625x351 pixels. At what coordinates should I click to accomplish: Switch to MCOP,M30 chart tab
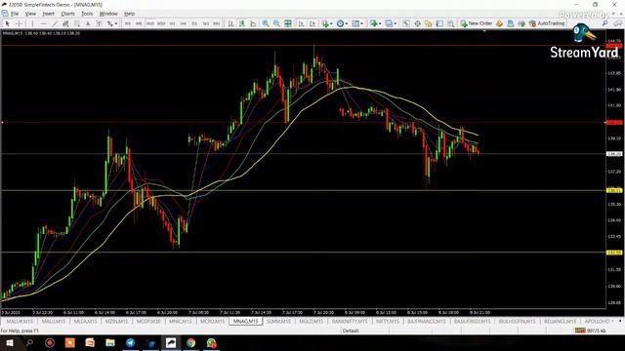(x=148, y=321)
